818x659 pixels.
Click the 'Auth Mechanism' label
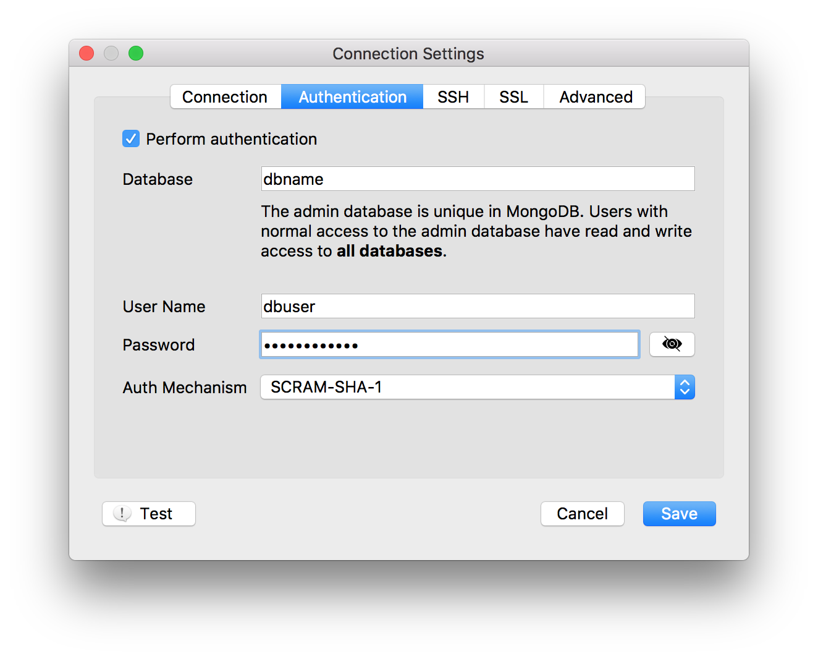coord(185,388)
